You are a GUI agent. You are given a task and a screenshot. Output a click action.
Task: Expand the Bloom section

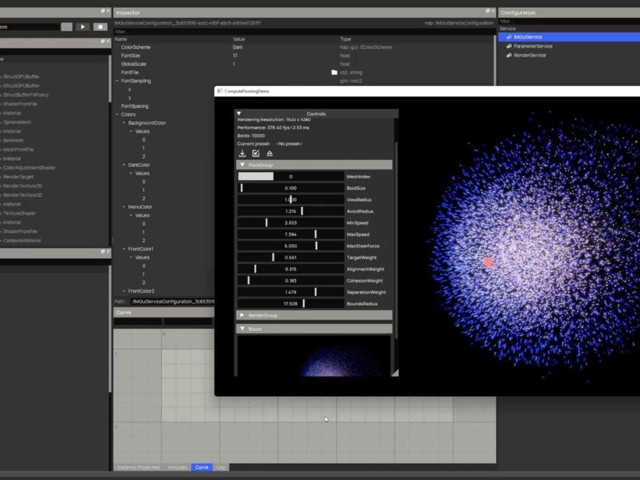tap(243, 329)
